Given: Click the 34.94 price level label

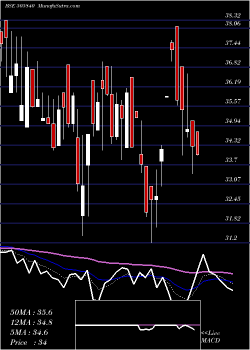Looking at the screenshot, I should [x=233, y=121].
